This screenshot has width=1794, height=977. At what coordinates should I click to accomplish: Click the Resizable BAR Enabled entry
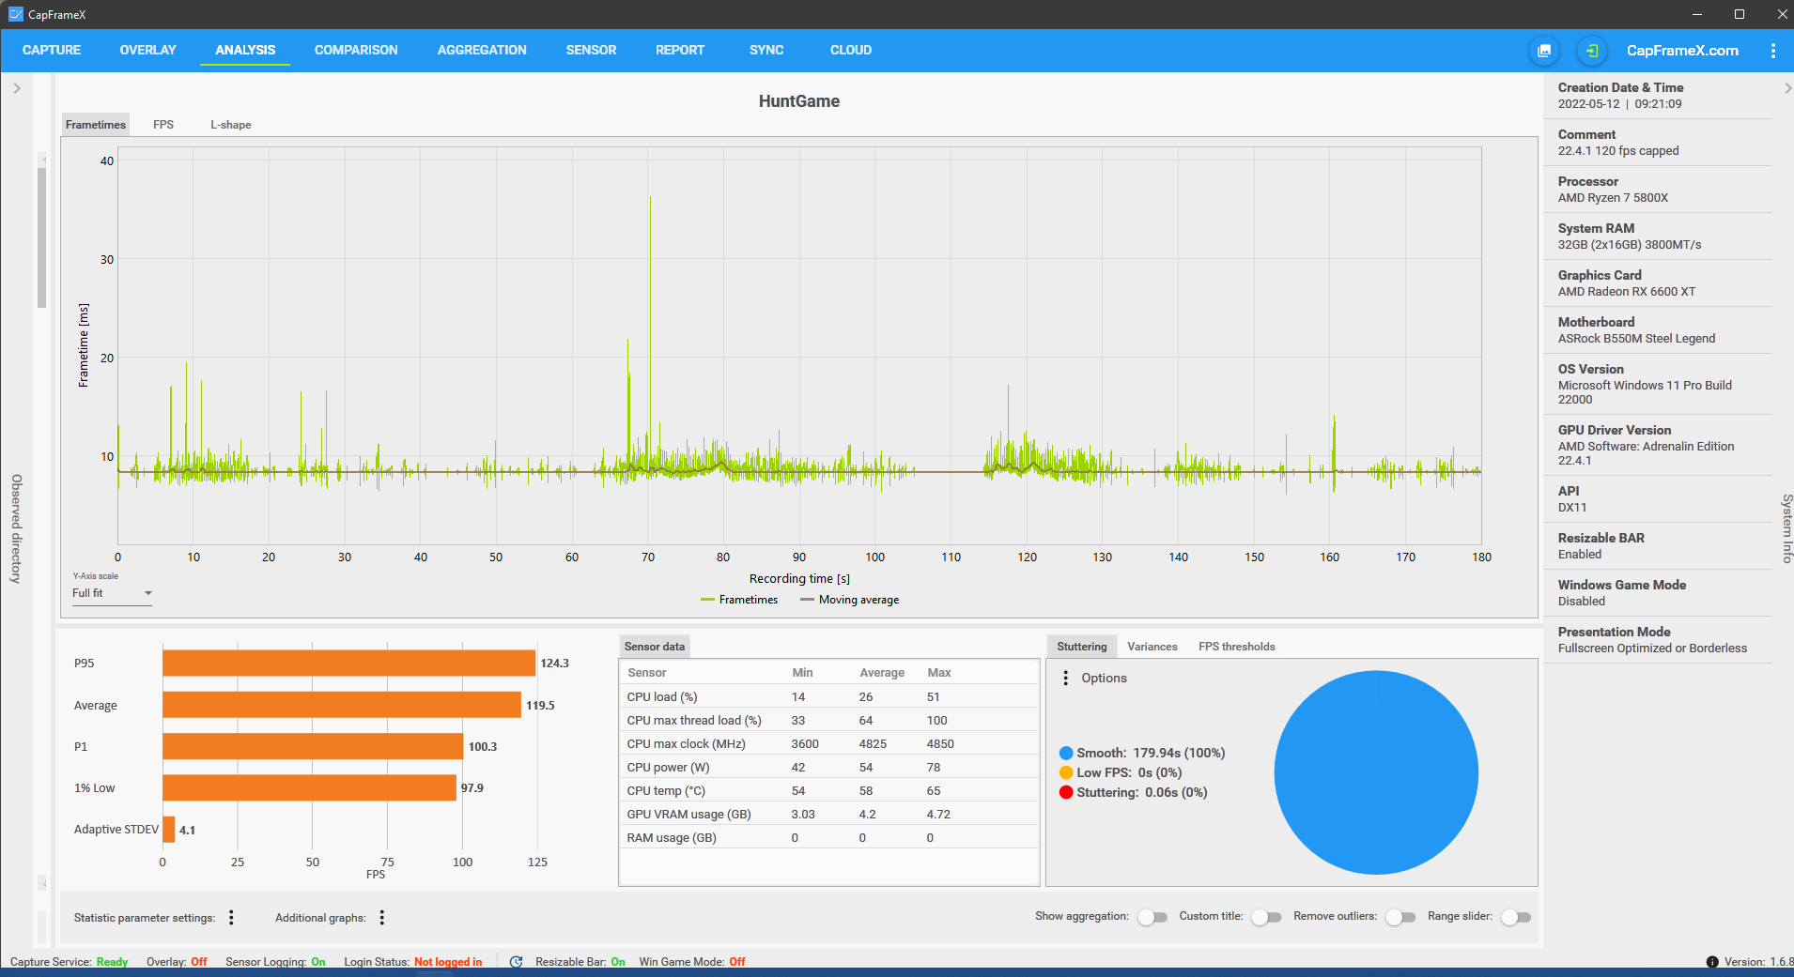(x=1658, y=546)
